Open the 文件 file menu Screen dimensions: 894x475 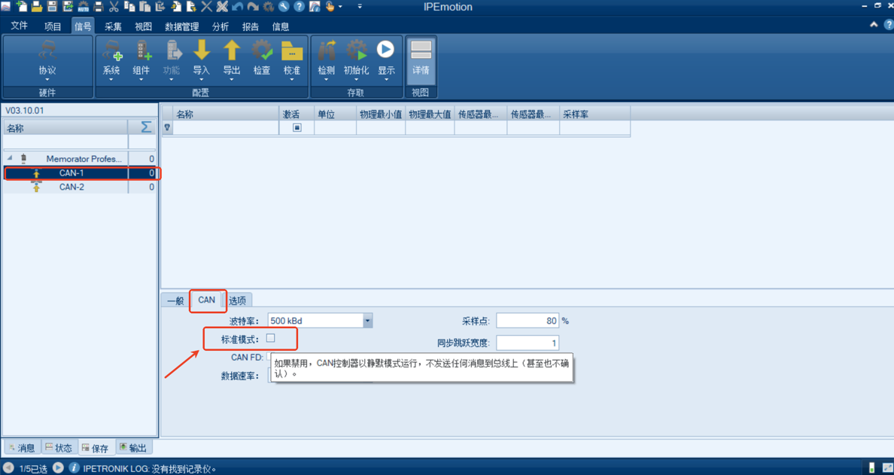20,26
